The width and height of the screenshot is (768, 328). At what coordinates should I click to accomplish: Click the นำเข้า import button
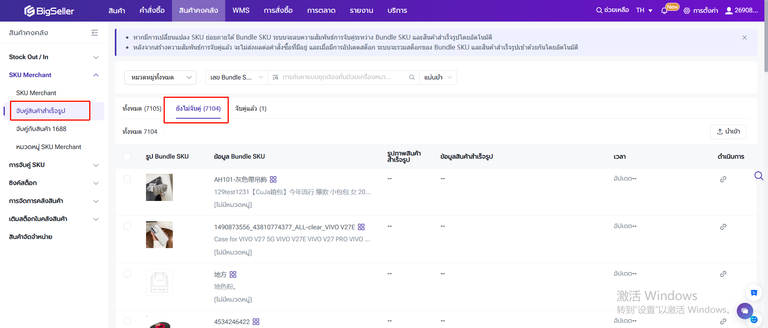tap(728, 131)
